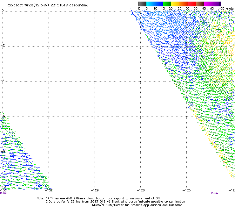Select the brown 35-40 knots color segment
The height and width of the screenshot is (207, 235).
coord(200,4)
